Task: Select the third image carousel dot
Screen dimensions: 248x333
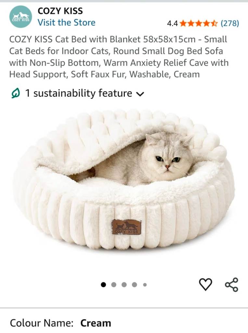Action: [124, 285]
